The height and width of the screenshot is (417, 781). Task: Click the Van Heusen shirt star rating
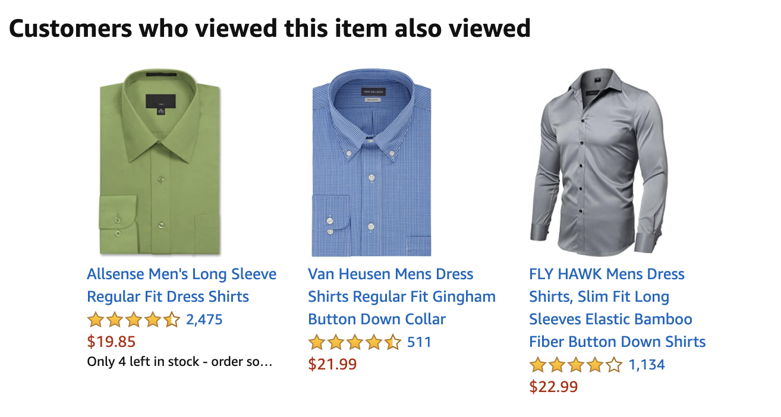click(354, 342)
